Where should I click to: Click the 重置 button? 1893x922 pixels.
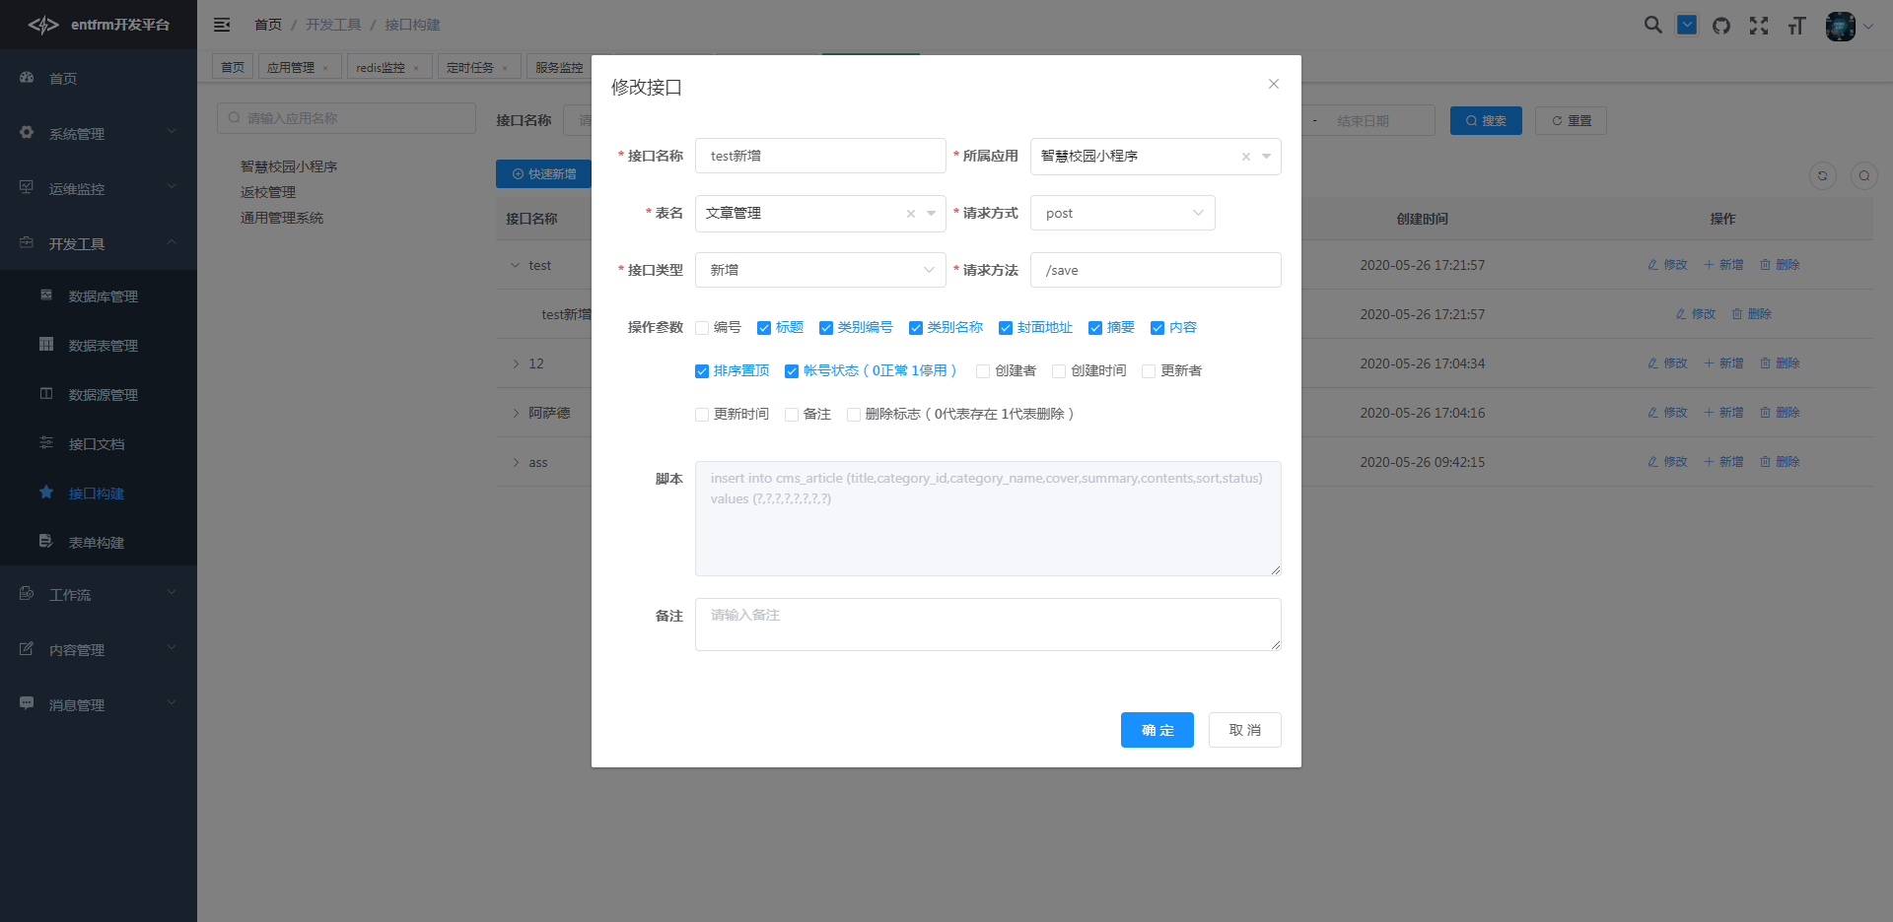(1571, 121)
